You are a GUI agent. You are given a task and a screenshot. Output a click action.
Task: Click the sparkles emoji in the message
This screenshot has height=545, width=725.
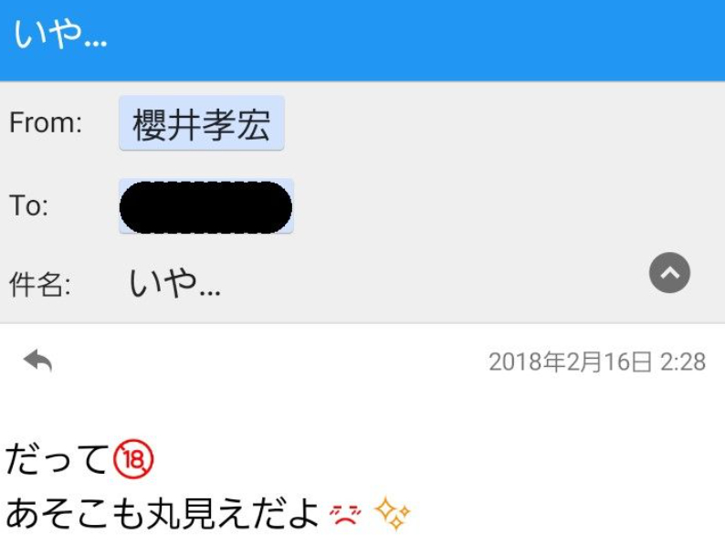coord(392,513)
